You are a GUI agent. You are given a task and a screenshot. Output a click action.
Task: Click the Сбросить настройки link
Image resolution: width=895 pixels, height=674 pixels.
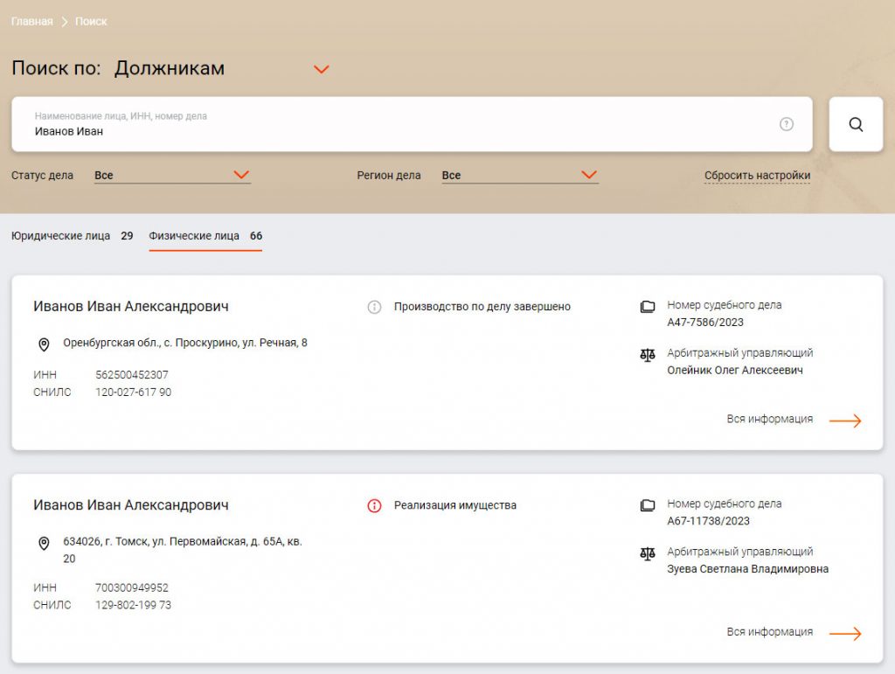757,176
